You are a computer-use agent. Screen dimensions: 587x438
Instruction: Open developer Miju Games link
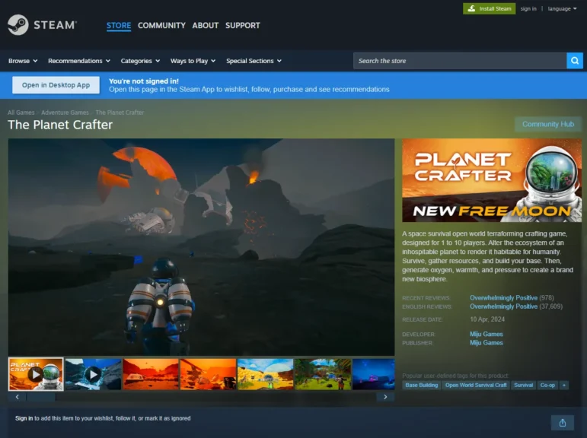click(x=487, y=334)
